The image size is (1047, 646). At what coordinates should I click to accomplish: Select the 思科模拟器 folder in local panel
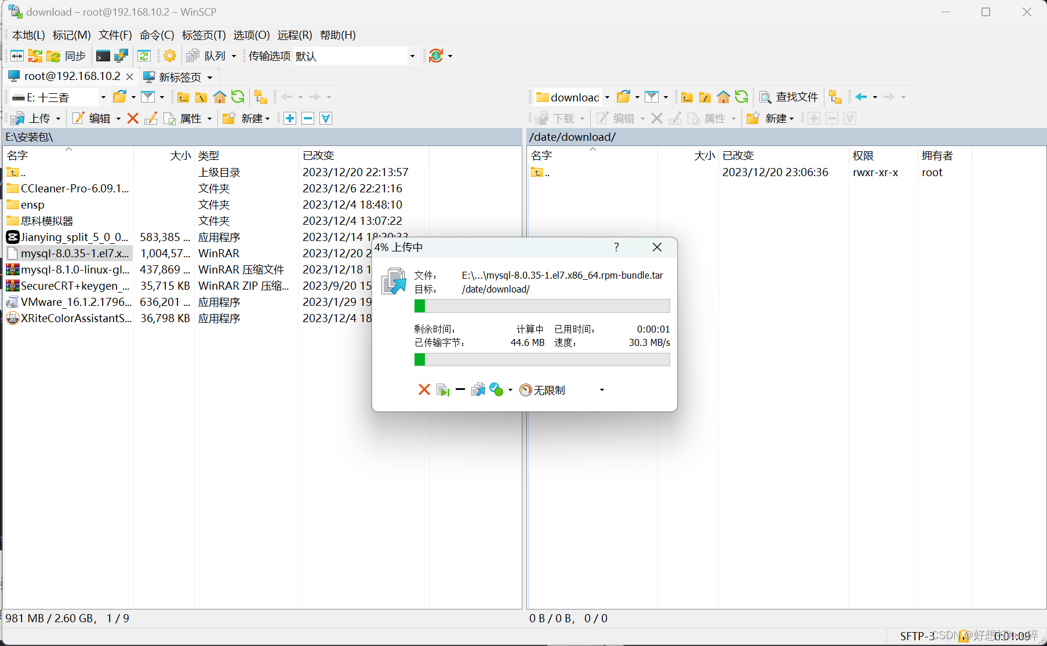(x=47, y=221)
